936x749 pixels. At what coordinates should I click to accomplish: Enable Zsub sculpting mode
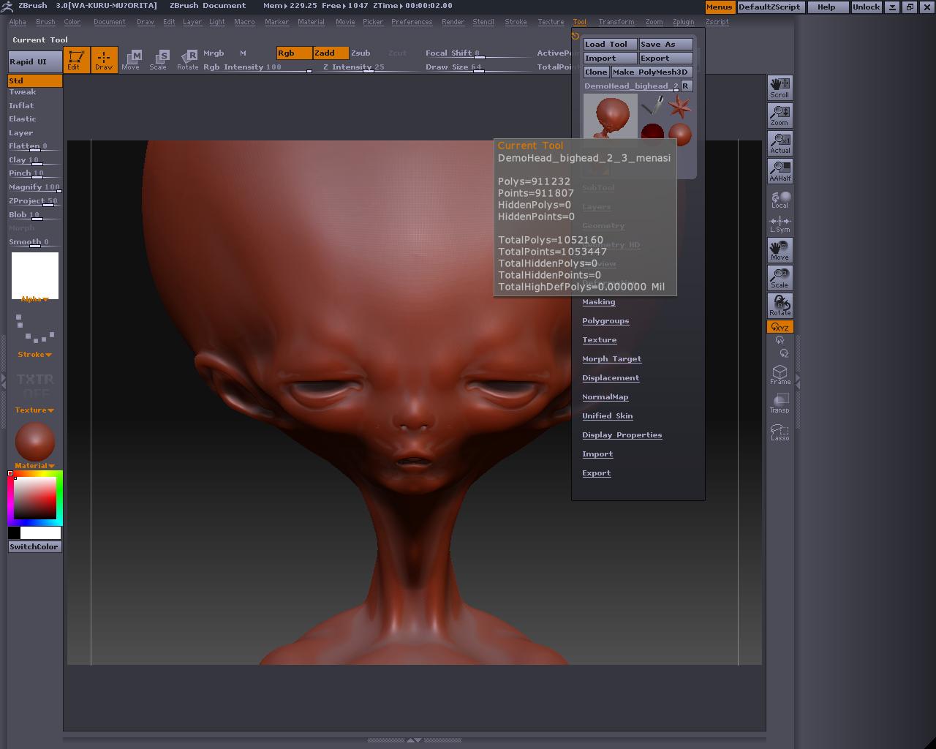(x=361, y=53)
